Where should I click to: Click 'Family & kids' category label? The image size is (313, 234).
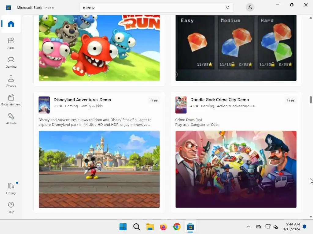point(92,106)
